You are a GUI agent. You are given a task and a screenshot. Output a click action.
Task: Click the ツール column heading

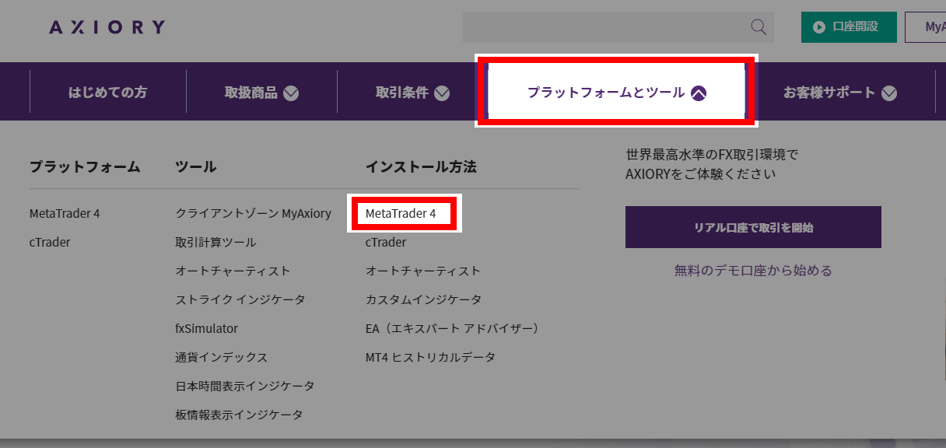196,166
